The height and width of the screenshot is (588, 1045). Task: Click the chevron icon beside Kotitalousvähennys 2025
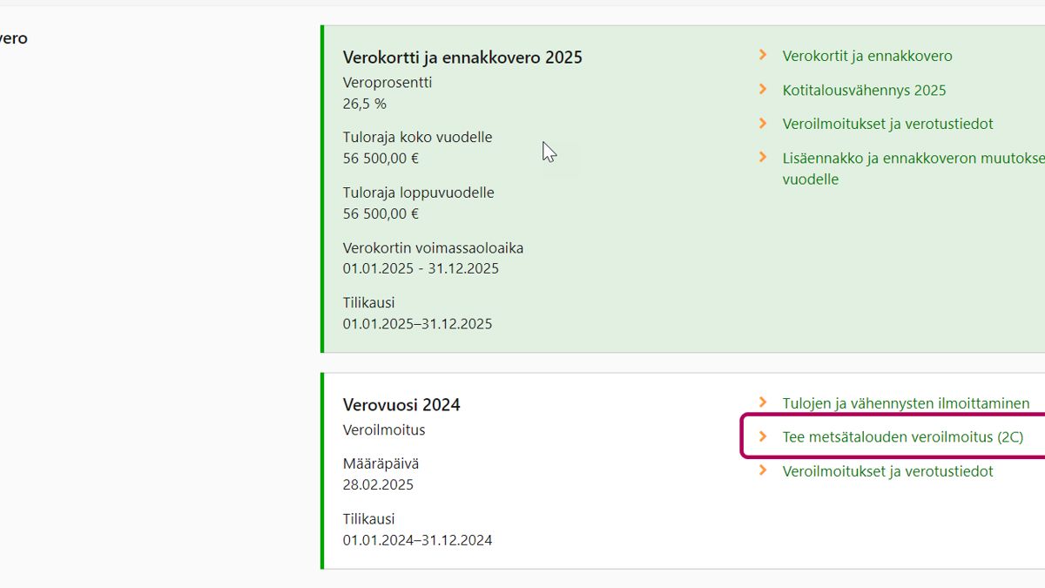click(x=763, y=90)
